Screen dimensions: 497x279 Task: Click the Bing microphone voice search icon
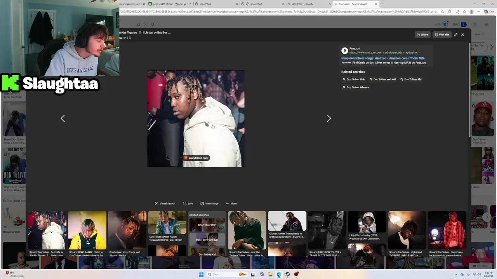click(138, 24)
